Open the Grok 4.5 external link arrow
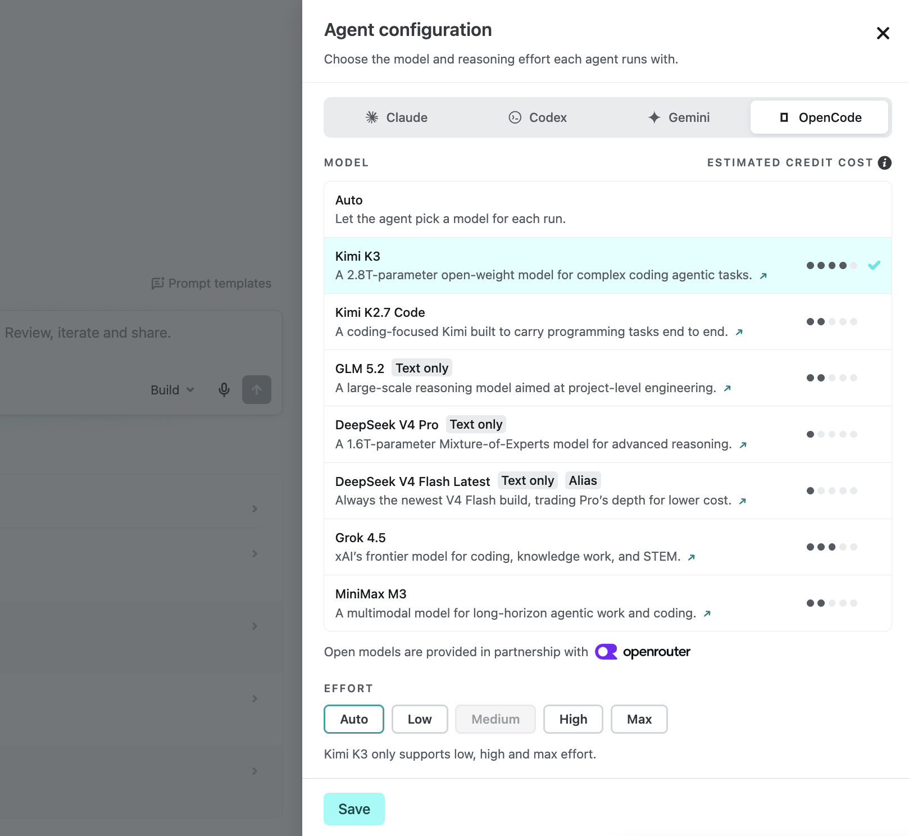The height and width of the screenshot is (836, 909). click(692, 557)
